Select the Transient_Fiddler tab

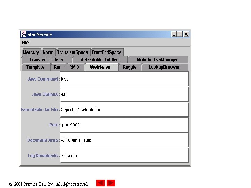(x=46, y=60)
